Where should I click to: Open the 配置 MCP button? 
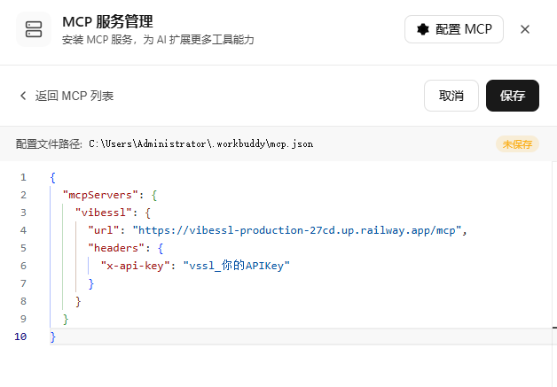(x=453, y=29)
